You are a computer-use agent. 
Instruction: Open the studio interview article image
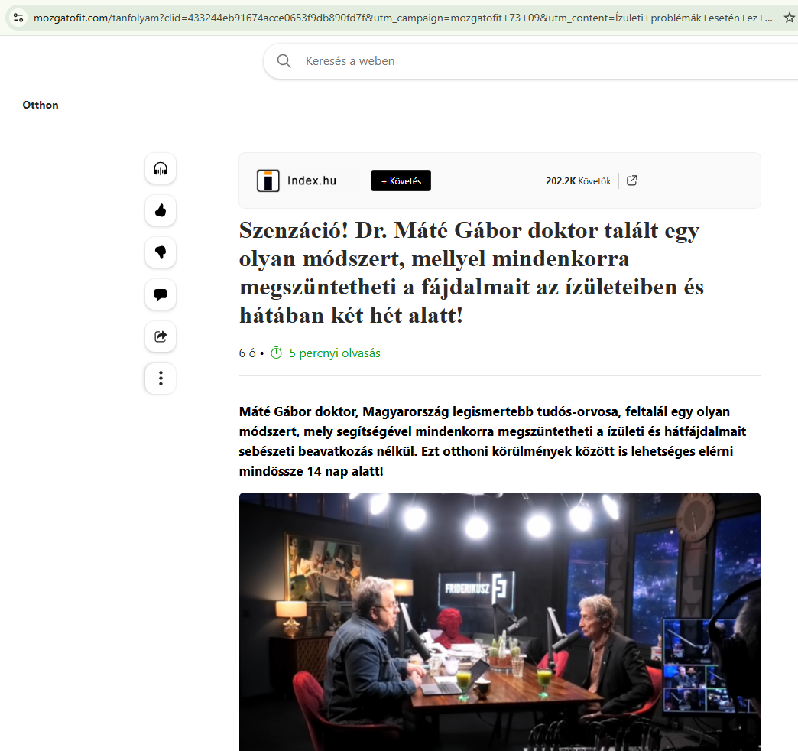pyautogui.click(x=500, y=622)
